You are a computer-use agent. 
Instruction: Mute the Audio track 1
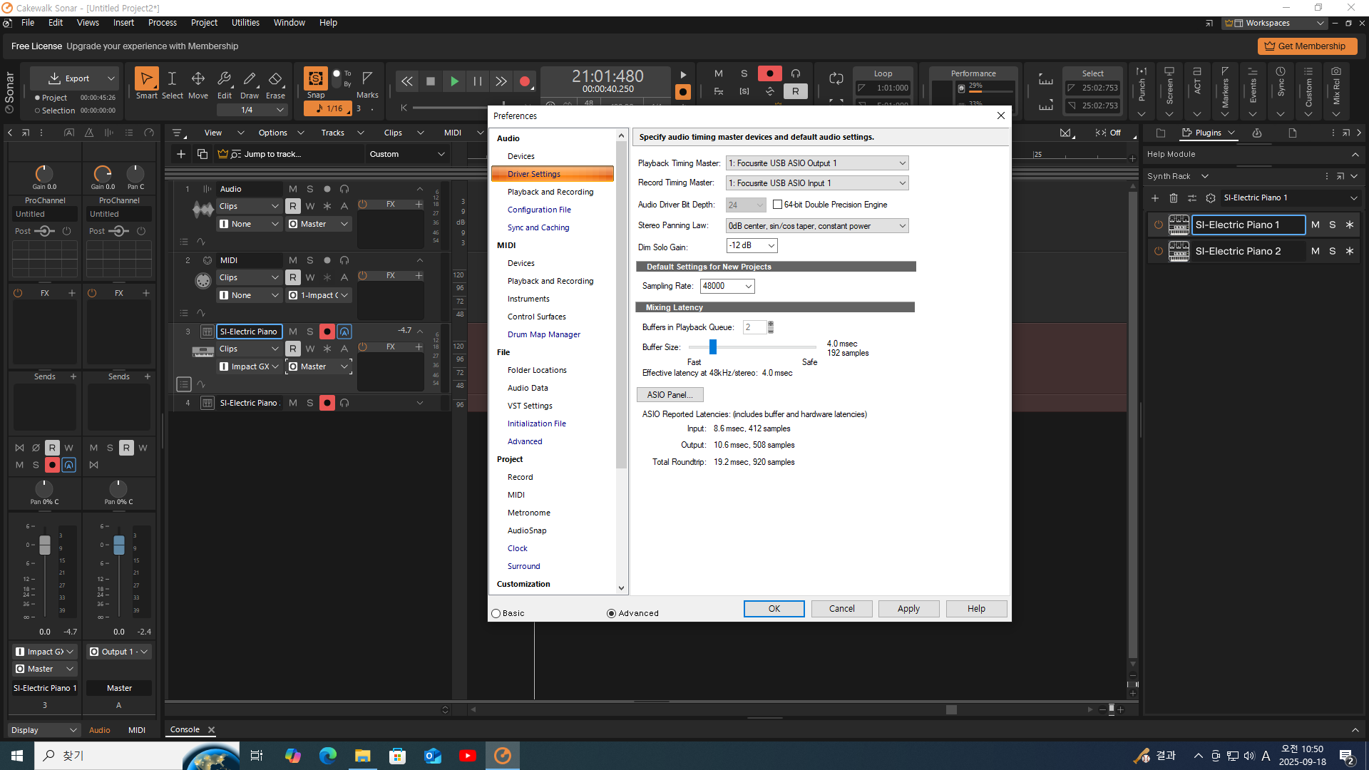(x=293, y=189)
